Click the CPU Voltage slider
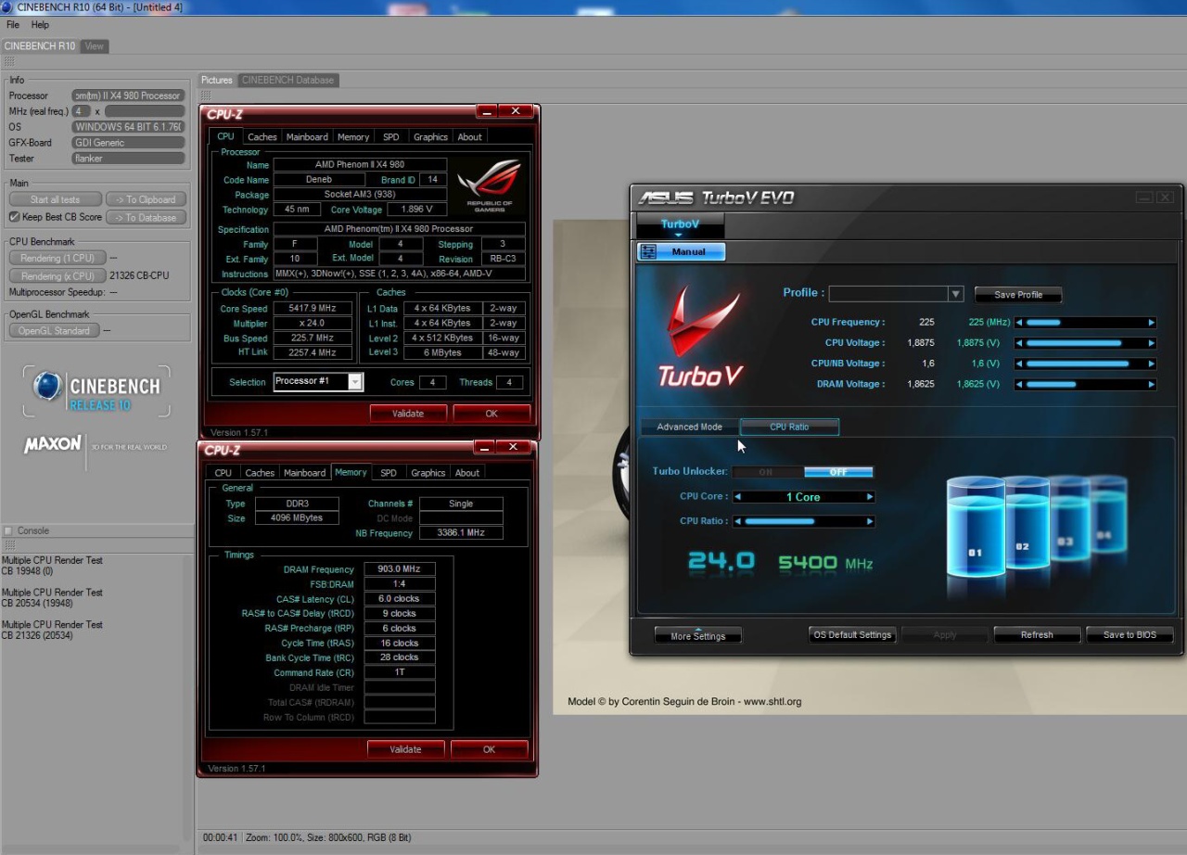 point(1085,343)
